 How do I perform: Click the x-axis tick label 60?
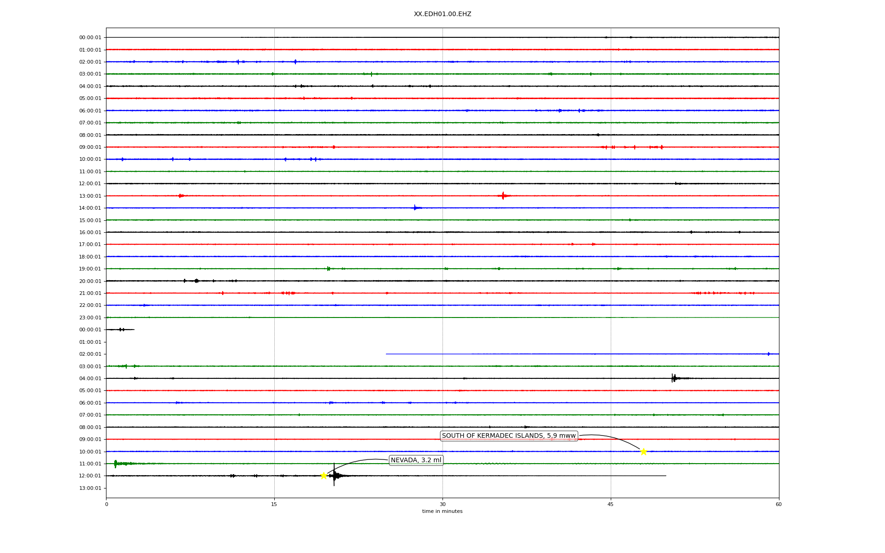click(778, 504)
